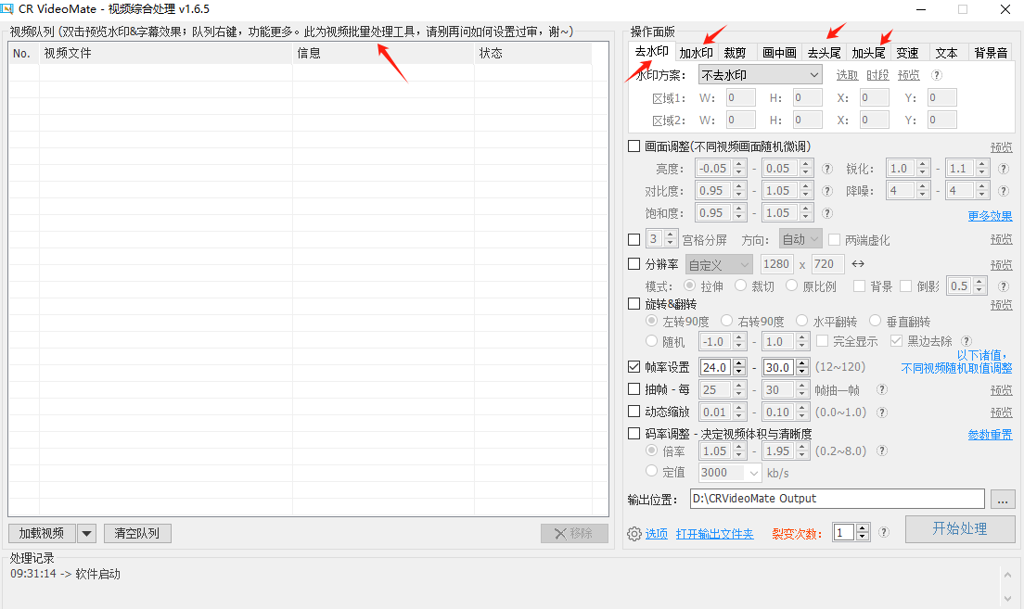Click the help icon on the 亮度 row

point(827,169)
